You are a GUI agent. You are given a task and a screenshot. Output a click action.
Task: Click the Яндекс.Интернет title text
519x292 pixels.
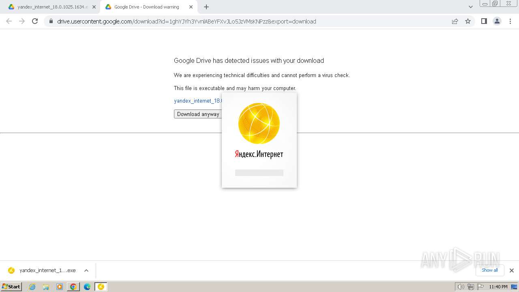point(259,154)
